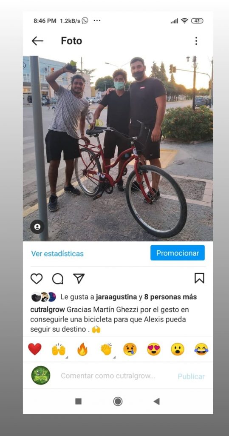Like the post with the heart outline
The width and height of the screenshot is (229, 436).
coord(37,278)
